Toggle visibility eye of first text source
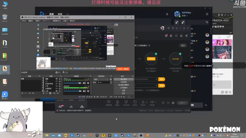The image size is (246, 138). [57, 79]
